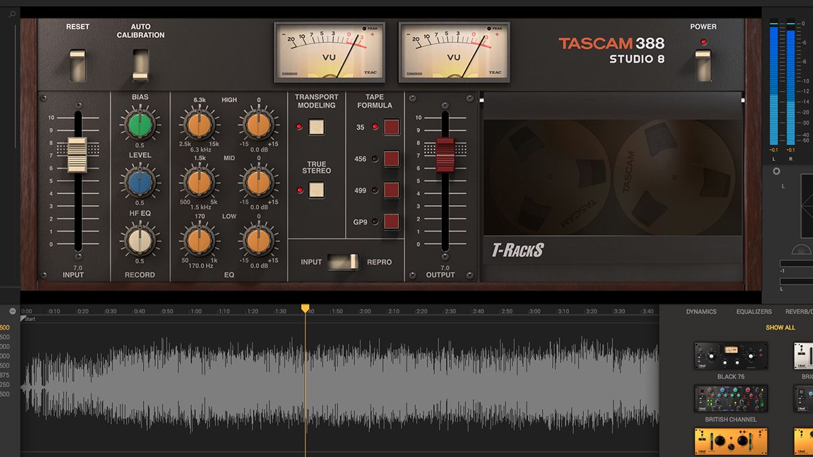Click the 1.5 kHz readout
The width and height of the screenshot is (813, 457).
200,207
